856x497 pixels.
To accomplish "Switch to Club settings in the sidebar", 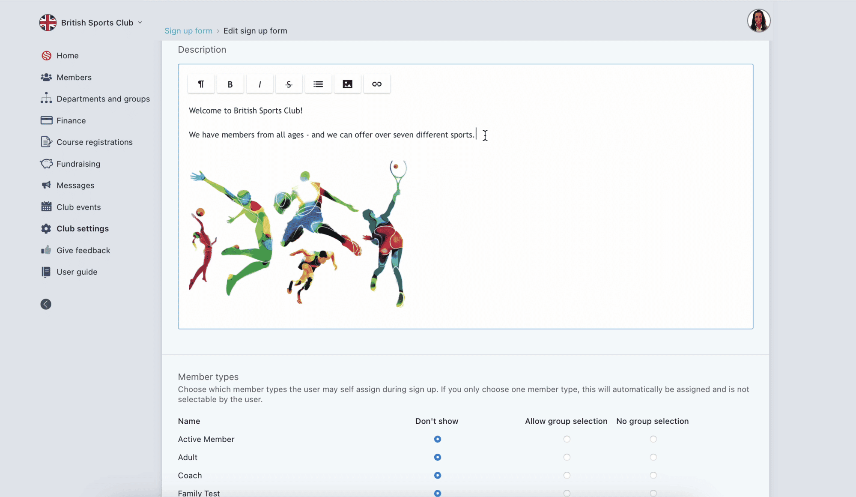I will [x=82, y=228].
